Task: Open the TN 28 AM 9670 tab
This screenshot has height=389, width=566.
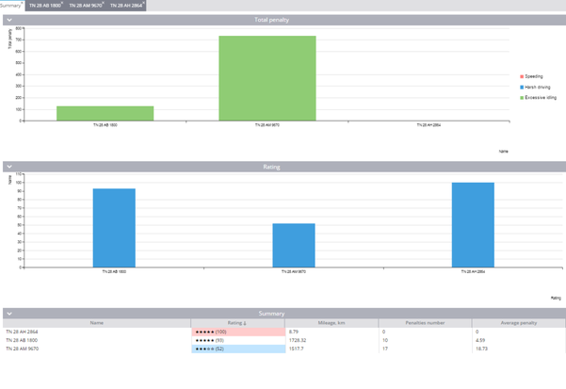Action: click(85, 6)
